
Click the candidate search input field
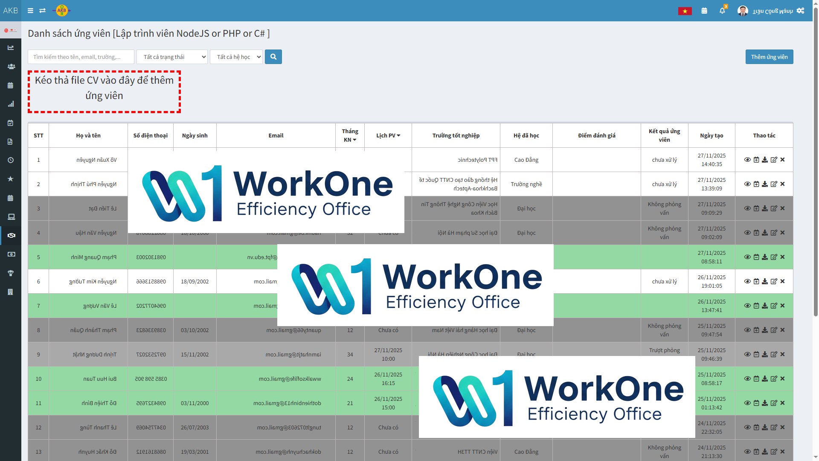(x=81, y=57)
